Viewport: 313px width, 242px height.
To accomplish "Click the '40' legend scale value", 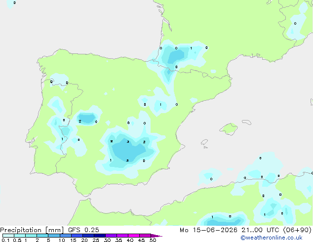I will tap(130, 240).
